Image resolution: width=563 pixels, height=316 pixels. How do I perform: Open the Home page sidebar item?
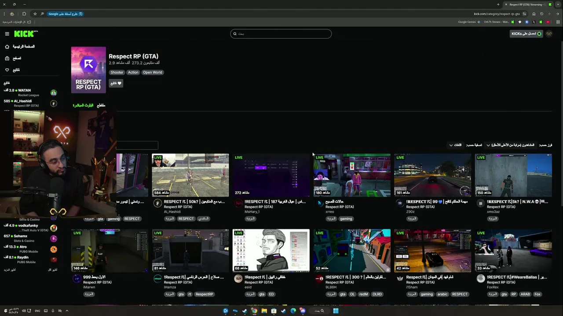click(x=19, y=47)
